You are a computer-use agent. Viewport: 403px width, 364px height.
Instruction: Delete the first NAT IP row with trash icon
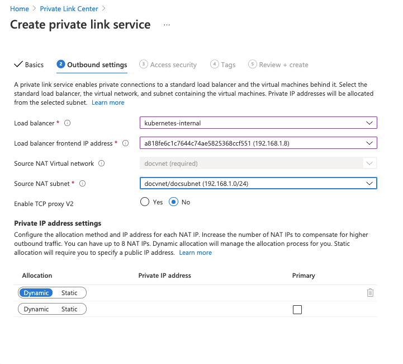370,293
